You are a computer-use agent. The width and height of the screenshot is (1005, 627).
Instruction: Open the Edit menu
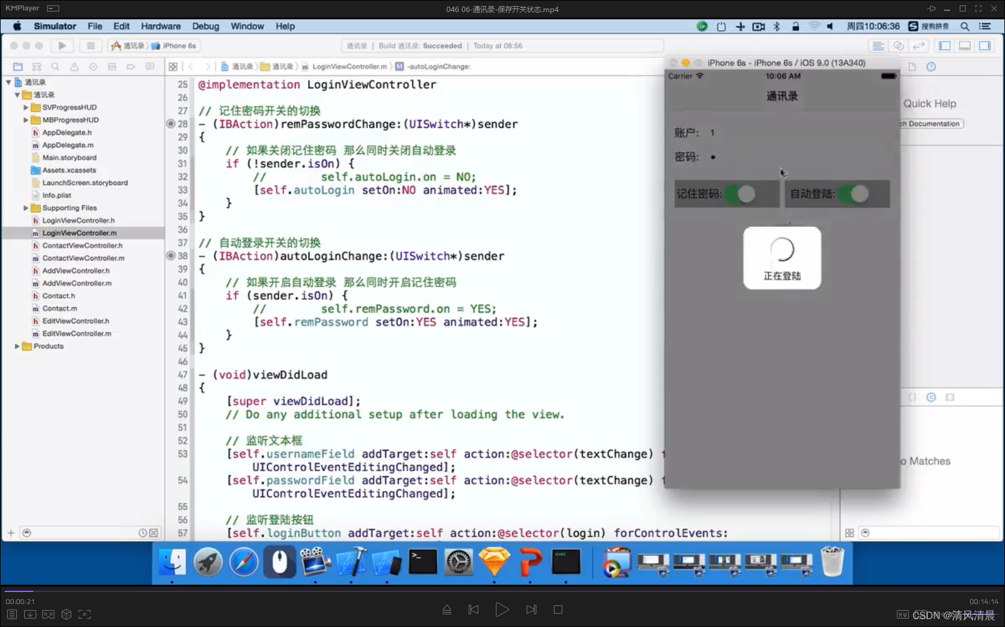121,27
